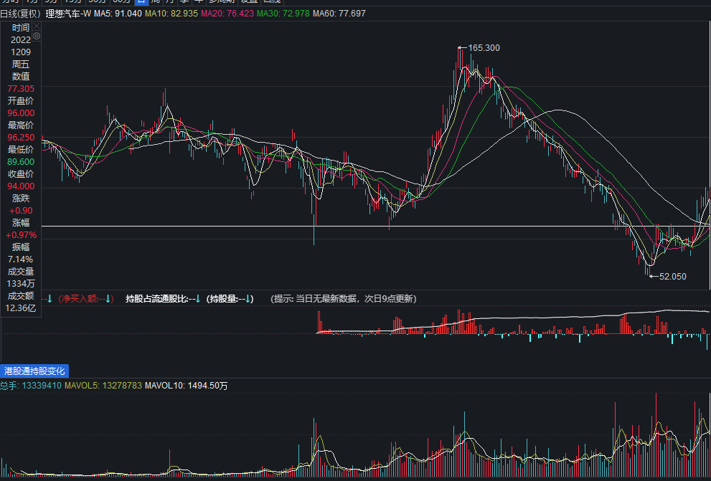Switch to the 周 weekly period tab
Viewport: 711px width, 481px height.
(156, 2)
